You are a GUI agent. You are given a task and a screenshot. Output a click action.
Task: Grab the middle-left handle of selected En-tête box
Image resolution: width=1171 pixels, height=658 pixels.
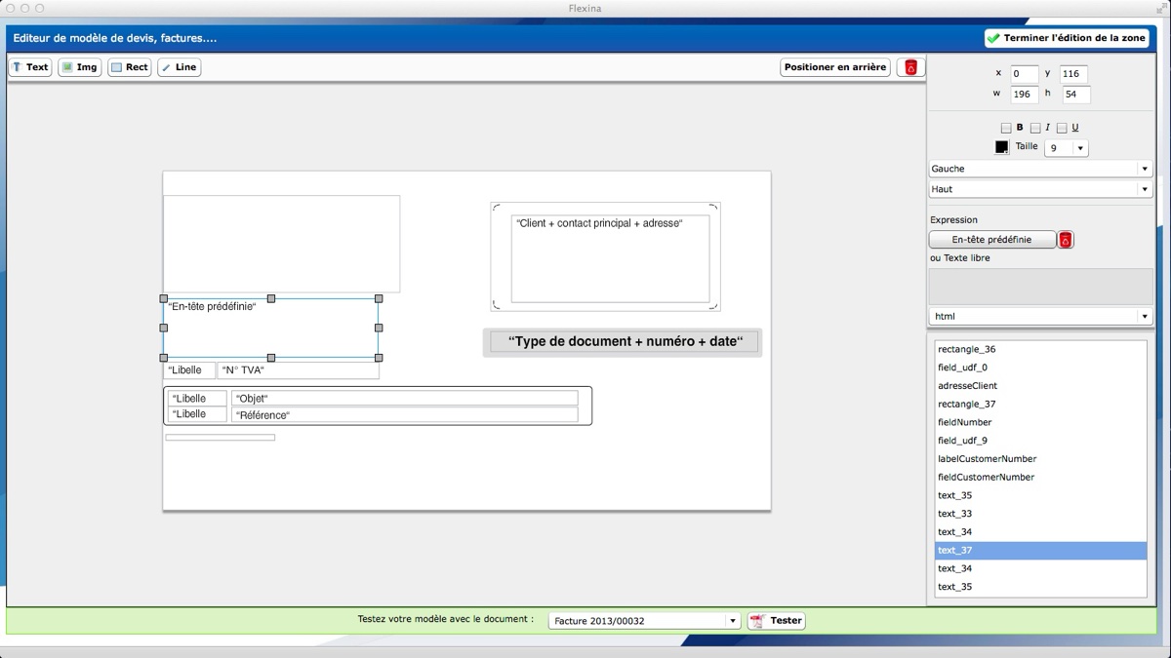(x=164, y=328)
